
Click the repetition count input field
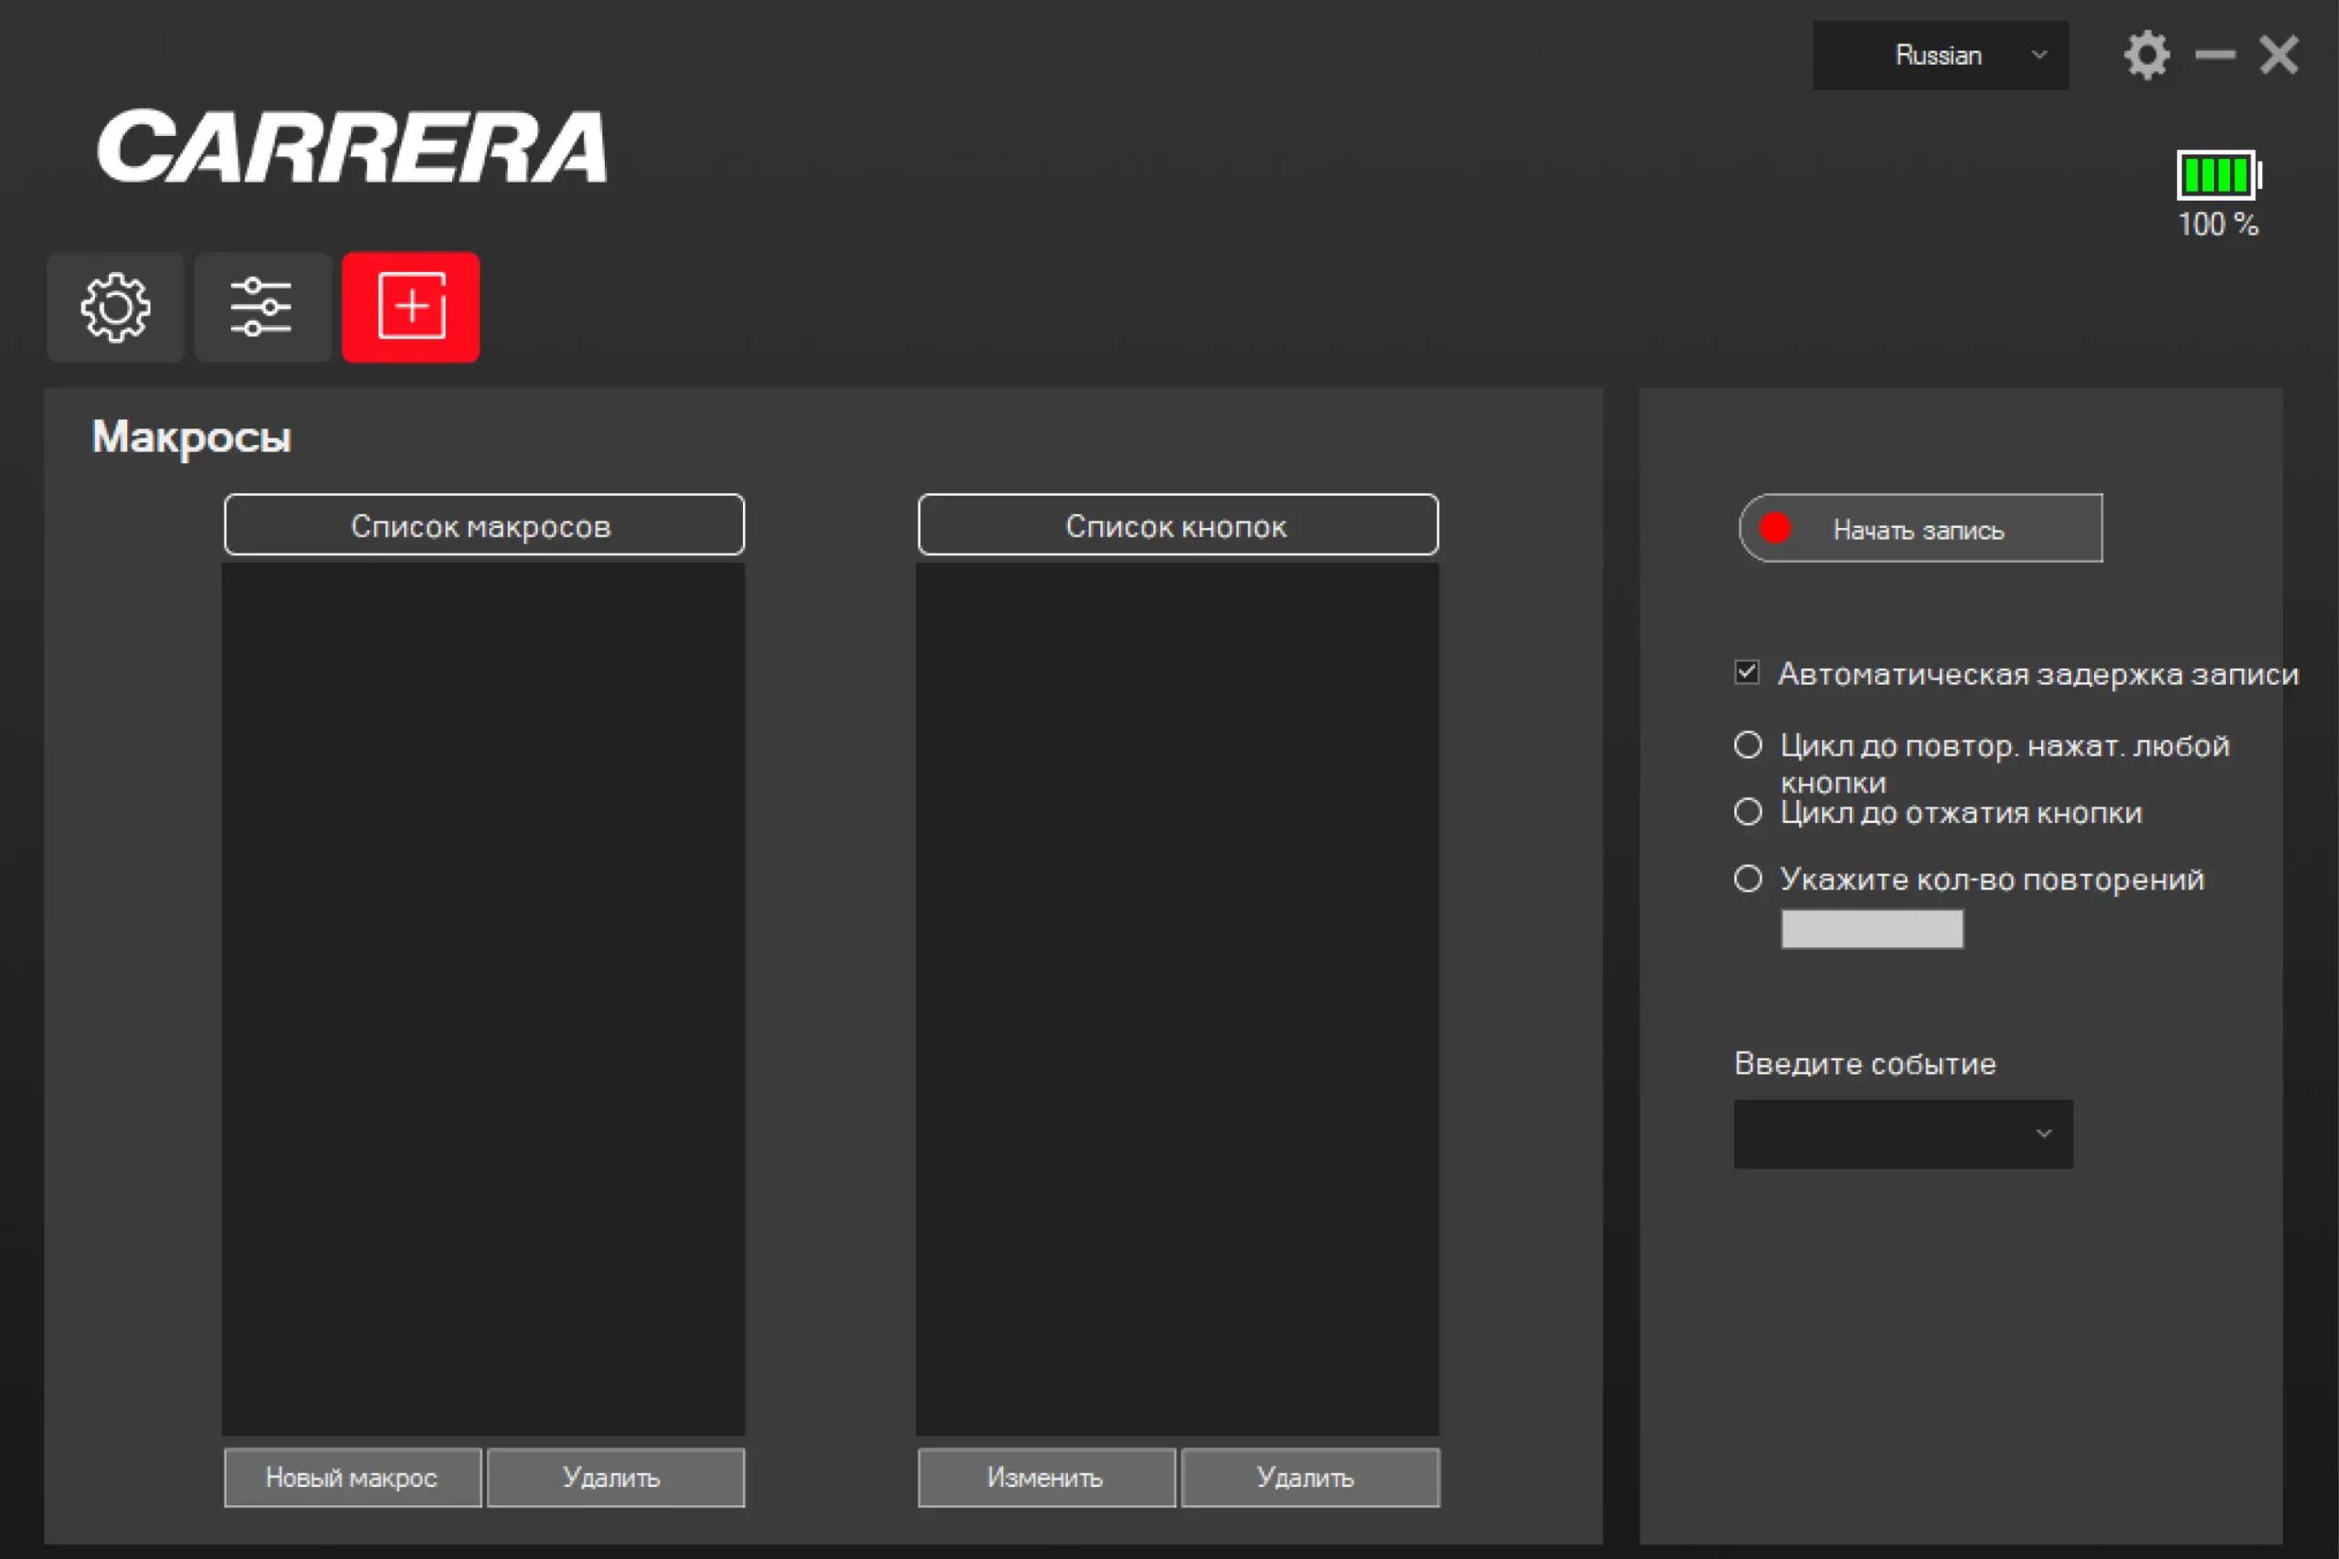coord(1871,929)
